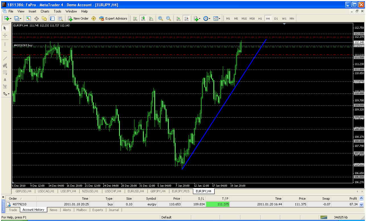Image resolution: width=366 pixels, height=221 pixels.
Task: Choose the Text label tool
Action: [5, 80]
